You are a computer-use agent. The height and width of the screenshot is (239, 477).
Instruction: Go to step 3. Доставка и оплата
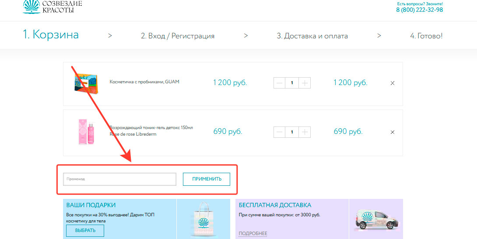(x=312, y=36)
